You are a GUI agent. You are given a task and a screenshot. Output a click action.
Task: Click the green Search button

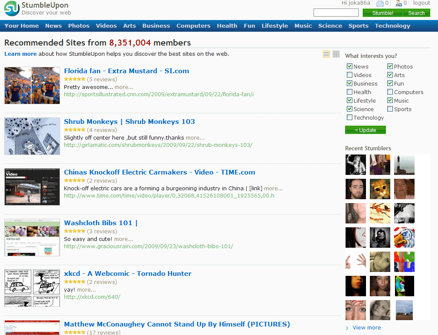(416, 13)
